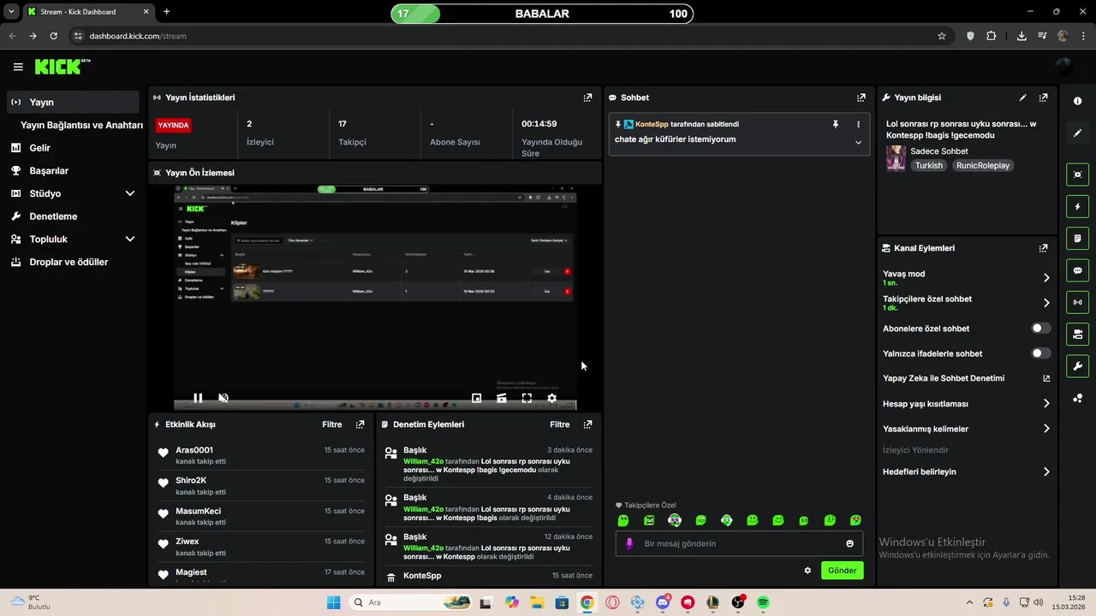The width and height of the screenshot is (1096, 616).
Task: Pause the stream preview playback
Action: tap(198, 398)
